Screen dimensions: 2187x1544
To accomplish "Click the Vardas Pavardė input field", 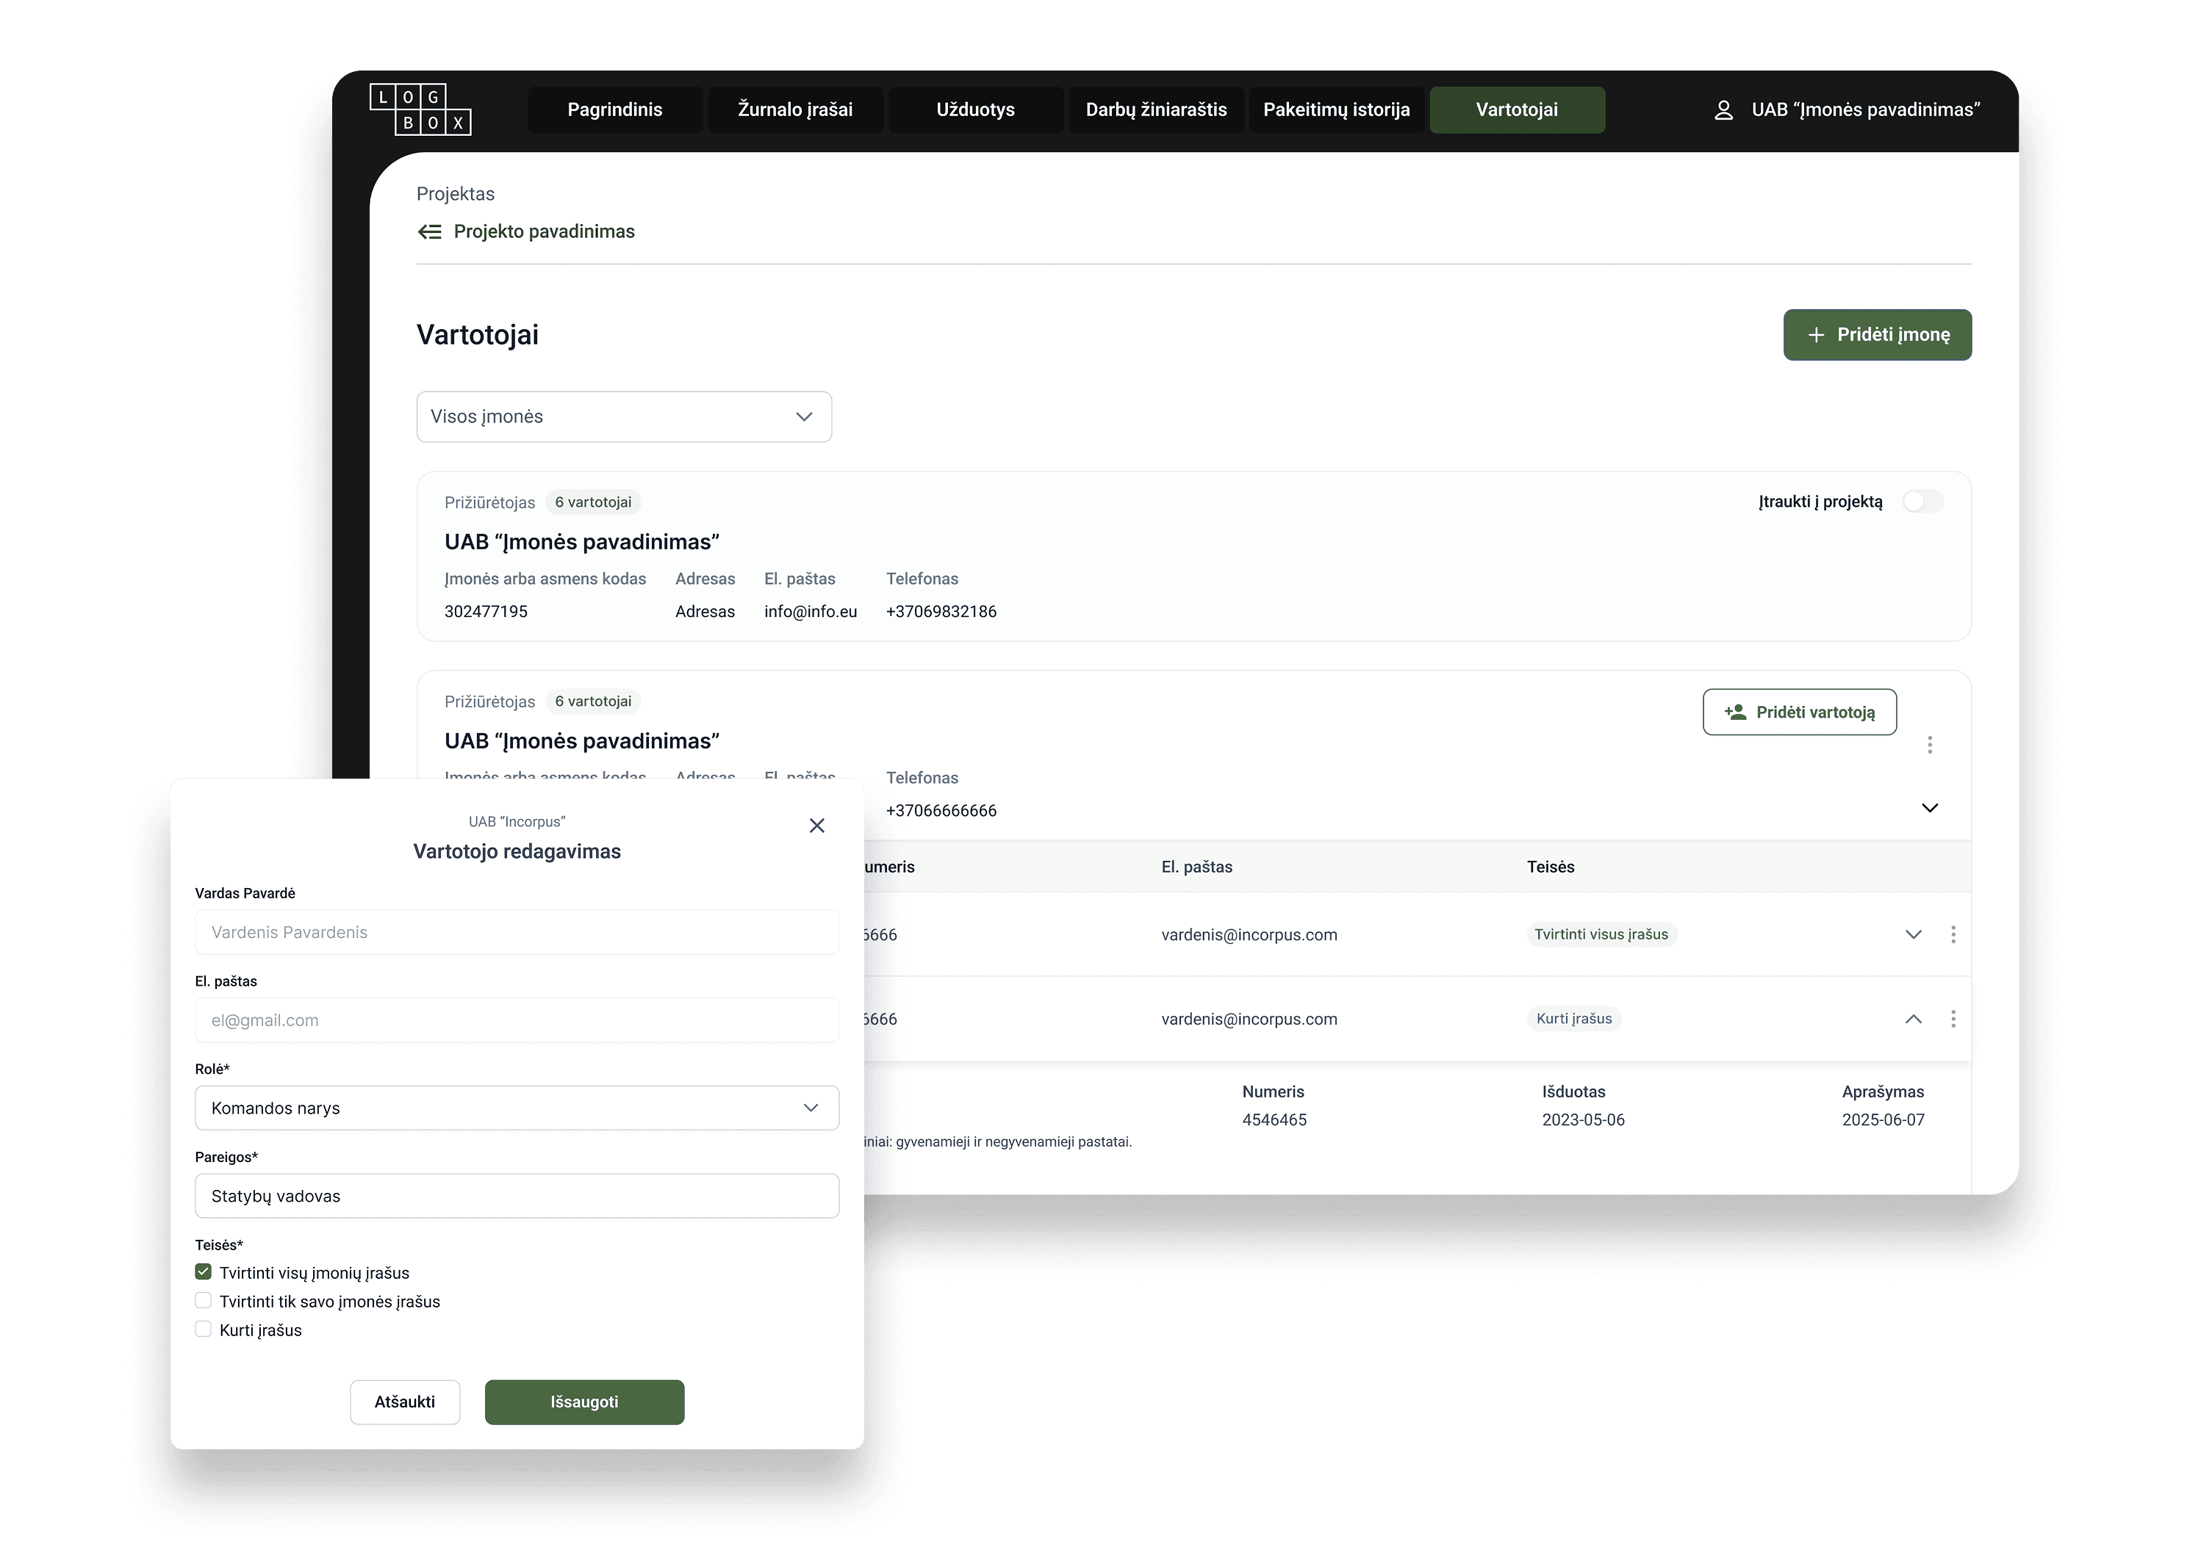I will (517, 932).
